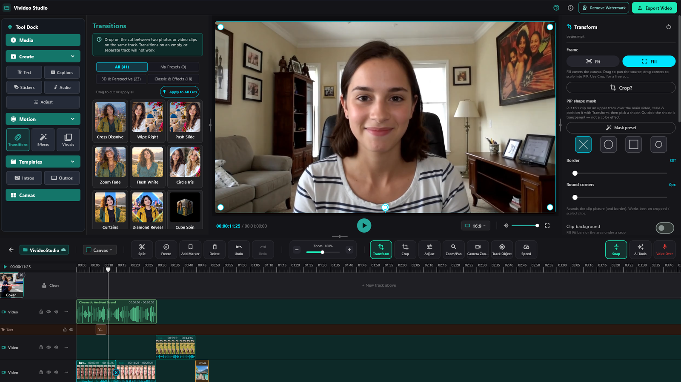Filter by Classic & Effects (18)
Viewport: 681px width, 382px height.
click(173, 79)
